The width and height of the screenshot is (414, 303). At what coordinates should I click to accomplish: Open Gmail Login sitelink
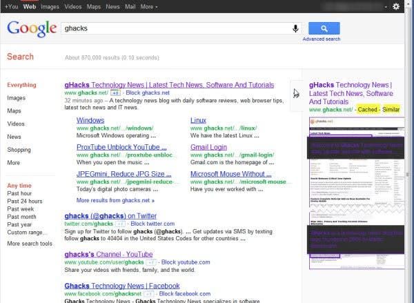pyautogui.click(x=208, y=147)
